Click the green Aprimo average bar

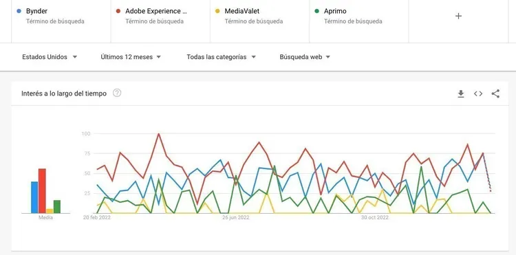click(x=57, y=206)
